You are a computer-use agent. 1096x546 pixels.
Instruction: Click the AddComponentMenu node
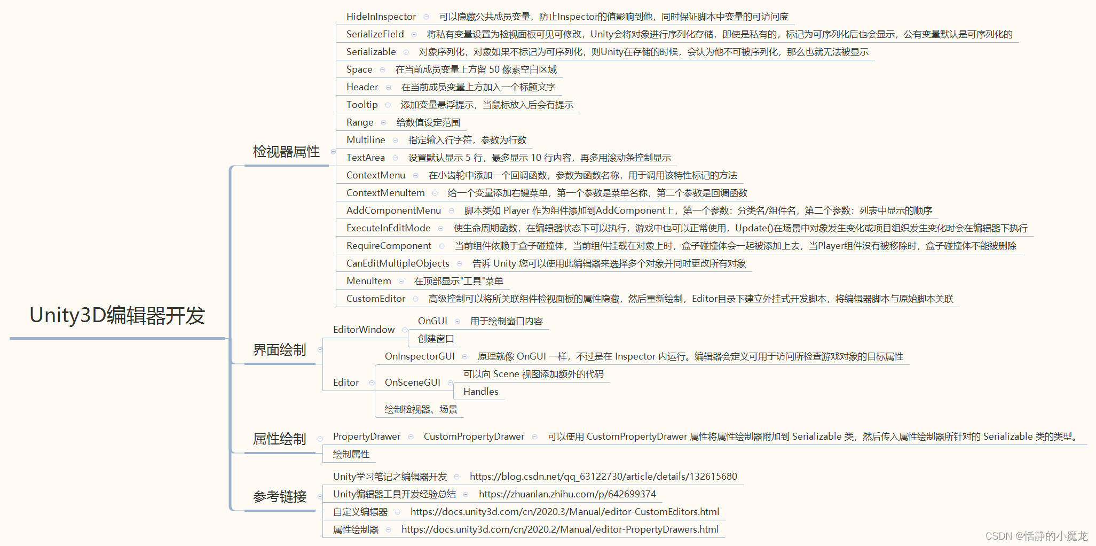pos(393,210)
